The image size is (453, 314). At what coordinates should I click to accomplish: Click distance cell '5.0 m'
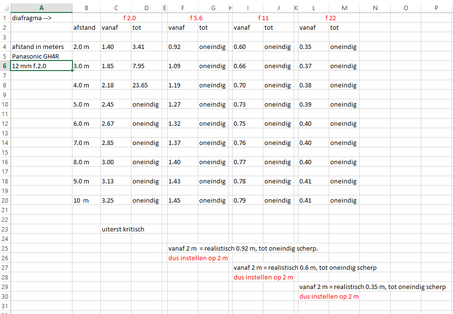(x=86, y=104)
